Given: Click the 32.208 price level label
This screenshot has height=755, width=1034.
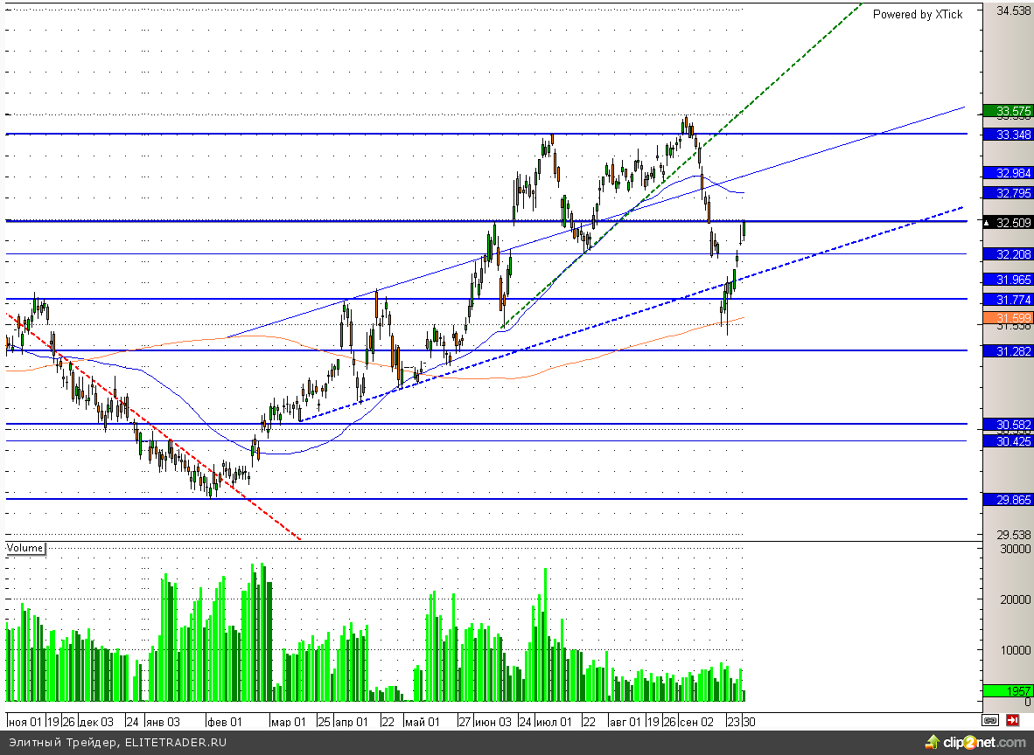Looking at the screenshot, I should tap(1009, 254).
